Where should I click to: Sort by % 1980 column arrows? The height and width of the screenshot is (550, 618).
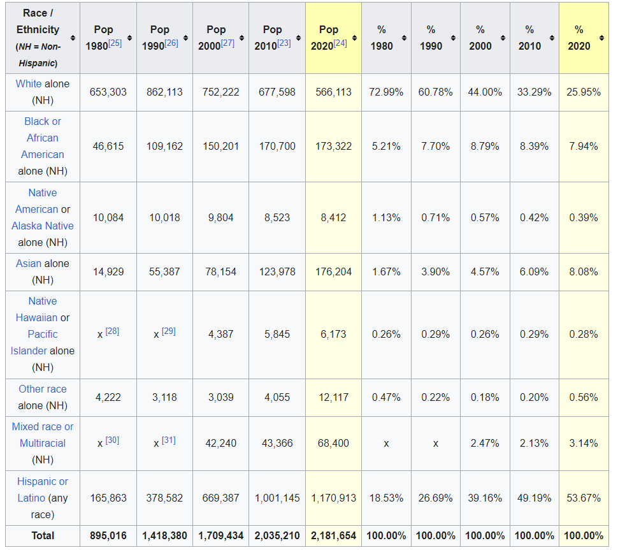pos(404,38)
